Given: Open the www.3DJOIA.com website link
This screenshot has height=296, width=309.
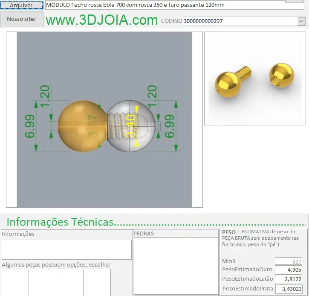Looking at the screenshot, I should 102,20.
